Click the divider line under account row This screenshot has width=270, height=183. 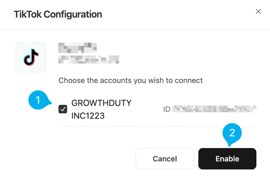pyautogui.click(x=157, y=126)
